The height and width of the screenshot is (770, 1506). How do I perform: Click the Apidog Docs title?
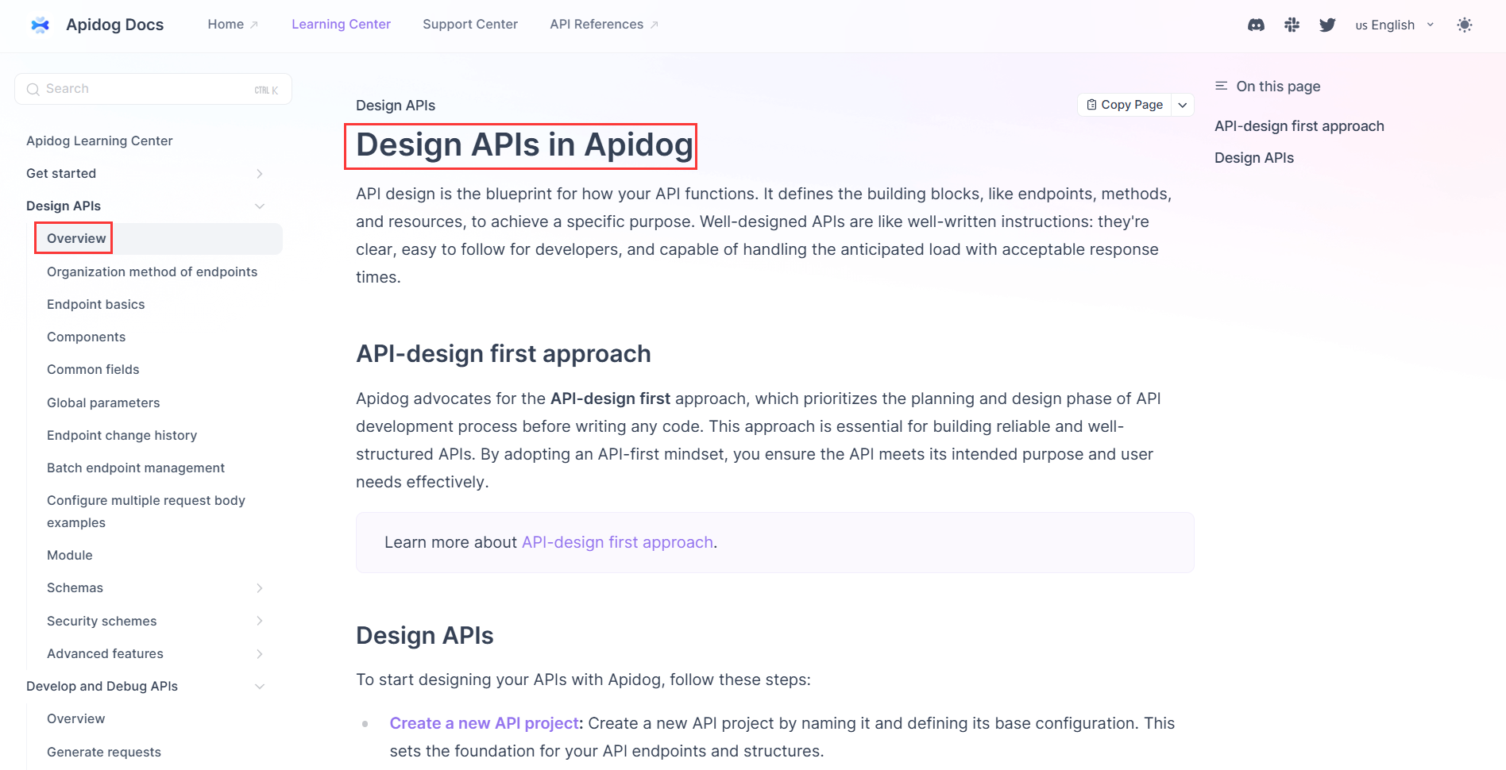click(x=114, y=25)
